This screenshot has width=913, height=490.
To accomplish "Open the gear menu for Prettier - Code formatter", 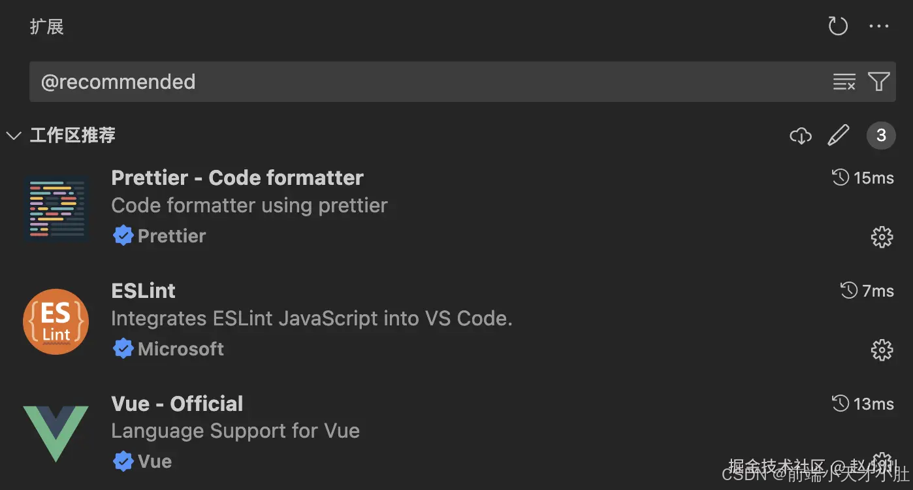I will (x=882, y=237).
